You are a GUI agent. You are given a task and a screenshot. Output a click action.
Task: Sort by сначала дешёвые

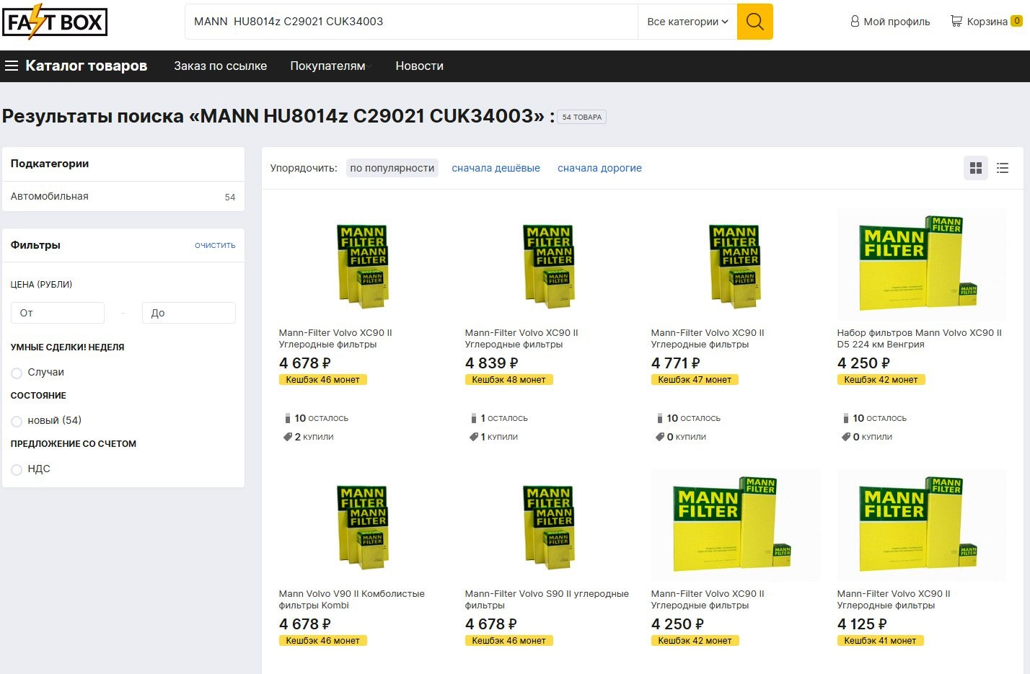[496, 168]
